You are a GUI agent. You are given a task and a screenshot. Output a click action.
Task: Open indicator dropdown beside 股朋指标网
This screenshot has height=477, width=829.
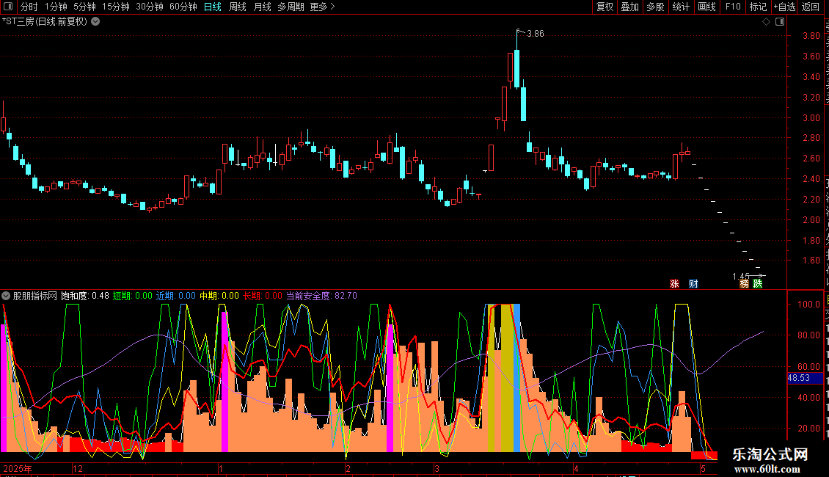pyautogui.click(x=6, y=296)
